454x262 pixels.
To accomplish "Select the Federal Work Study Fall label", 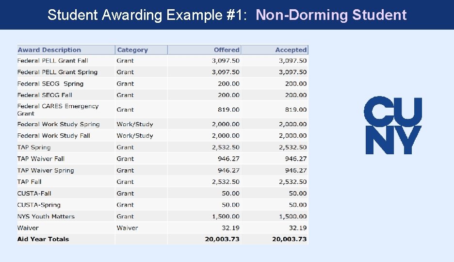I will point(54,135).
